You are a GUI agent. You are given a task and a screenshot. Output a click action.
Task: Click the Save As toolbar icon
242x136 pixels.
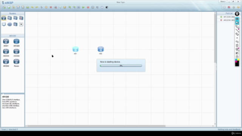click(x=23, y=7)
